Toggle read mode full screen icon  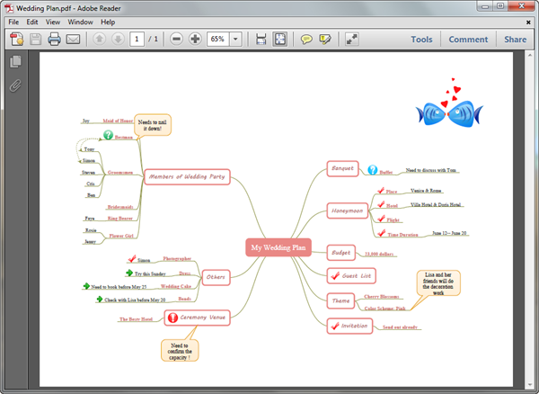click(x=351, y=40)
